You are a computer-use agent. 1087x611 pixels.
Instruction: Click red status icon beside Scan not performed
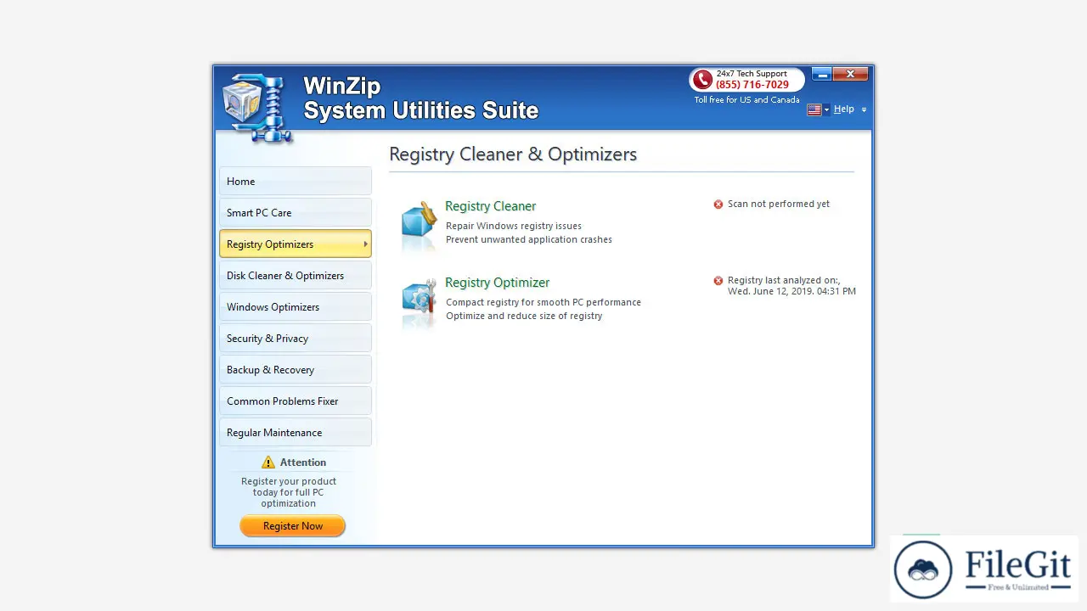point(718,205)
